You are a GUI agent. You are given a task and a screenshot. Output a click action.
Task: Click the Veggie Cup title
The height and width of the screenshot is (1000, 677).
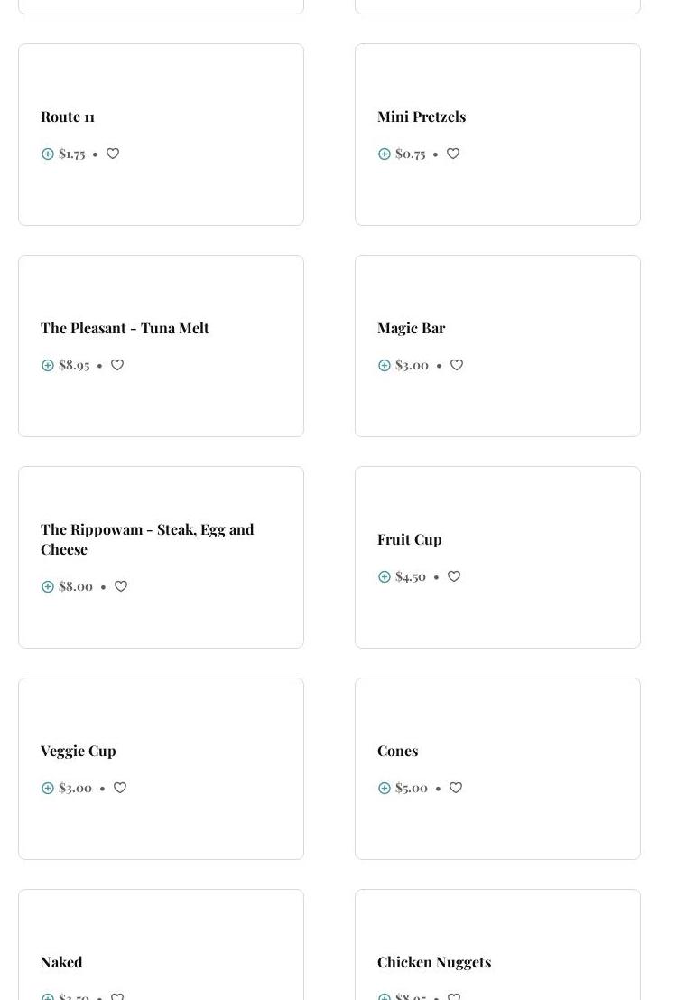[x=79, y=751]
